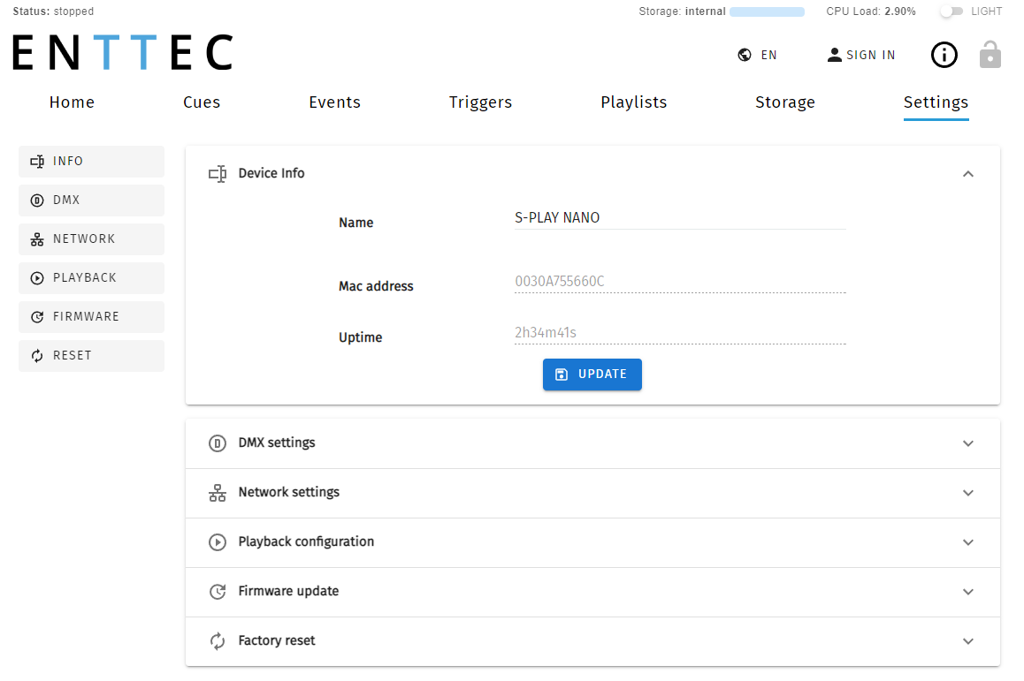Click the DMX settings row icon

click(x=218, y=443)
